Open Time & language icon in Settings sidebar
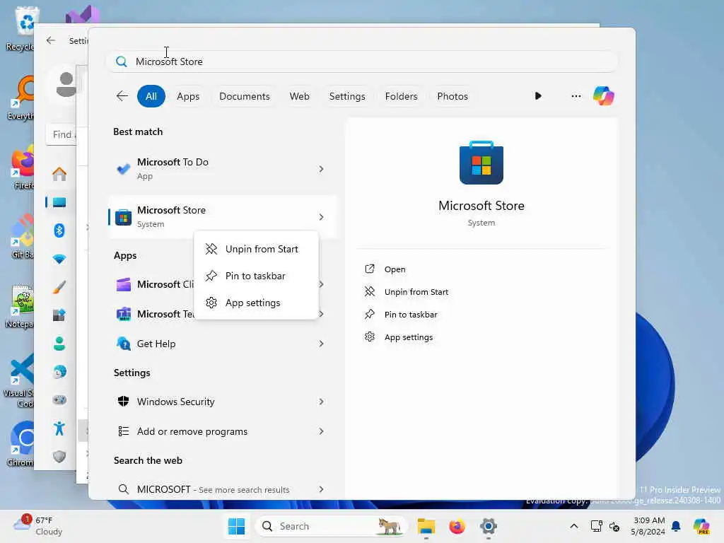 (x=59, y=372)
